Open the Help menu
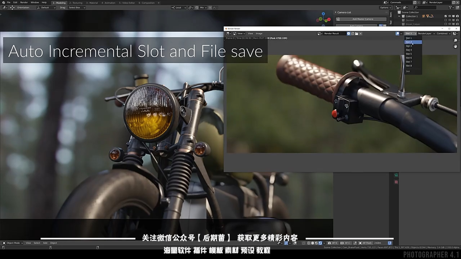The image size is (461, 259). [x=44, y=3]
